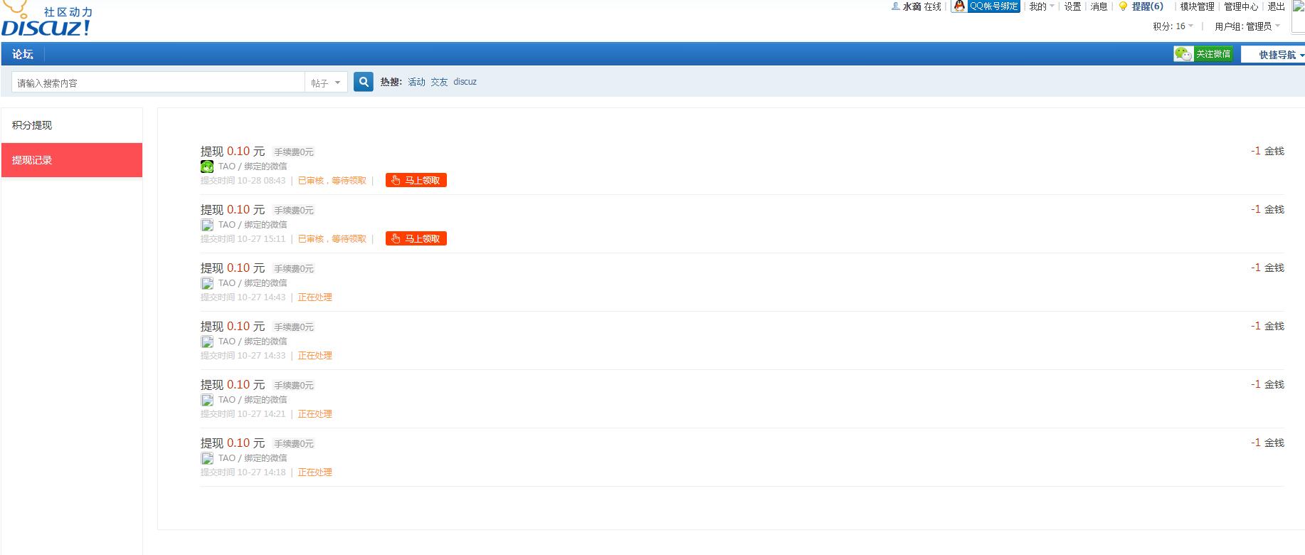Click the Discuz! logo

click(46, 20)
